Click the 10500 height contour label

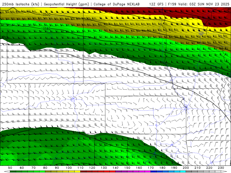[46, 15]
